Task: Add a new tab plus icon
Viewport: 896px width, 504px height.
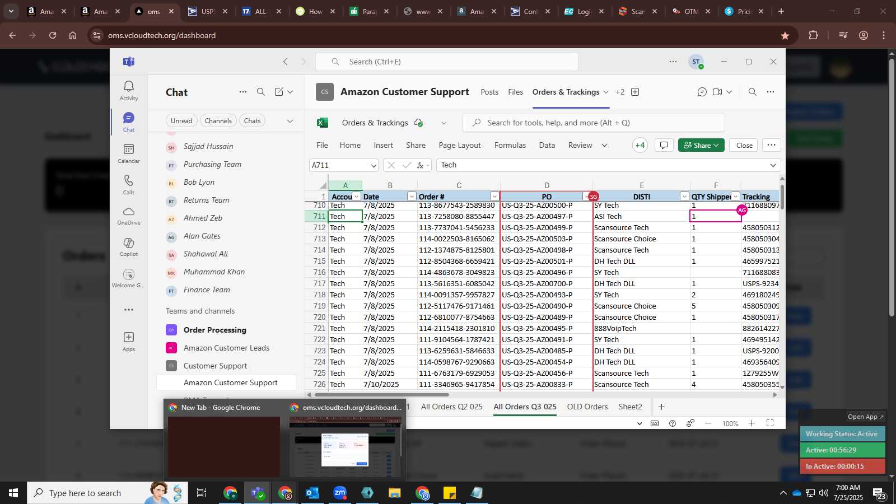Action: coord(635,92)
